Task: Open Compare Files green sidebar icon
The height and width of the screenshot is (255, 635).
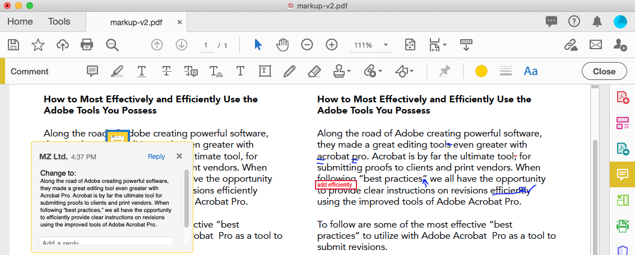Action: coord(623,200)
